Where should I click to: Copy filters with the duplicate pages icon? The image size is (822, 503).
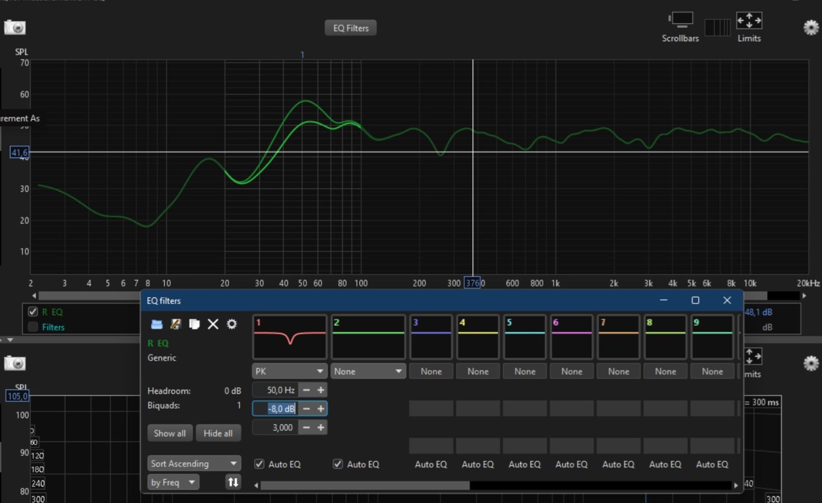(194, 324)
